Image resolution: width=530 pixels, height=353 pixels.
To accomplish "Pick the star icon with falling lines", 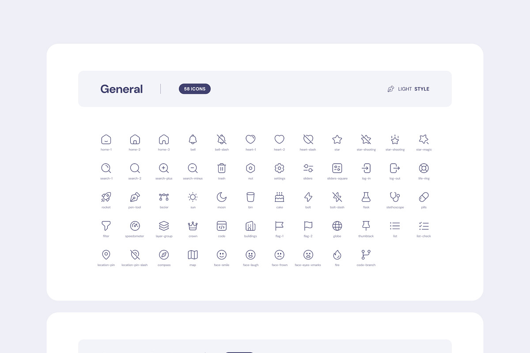I will click(395, 139).
